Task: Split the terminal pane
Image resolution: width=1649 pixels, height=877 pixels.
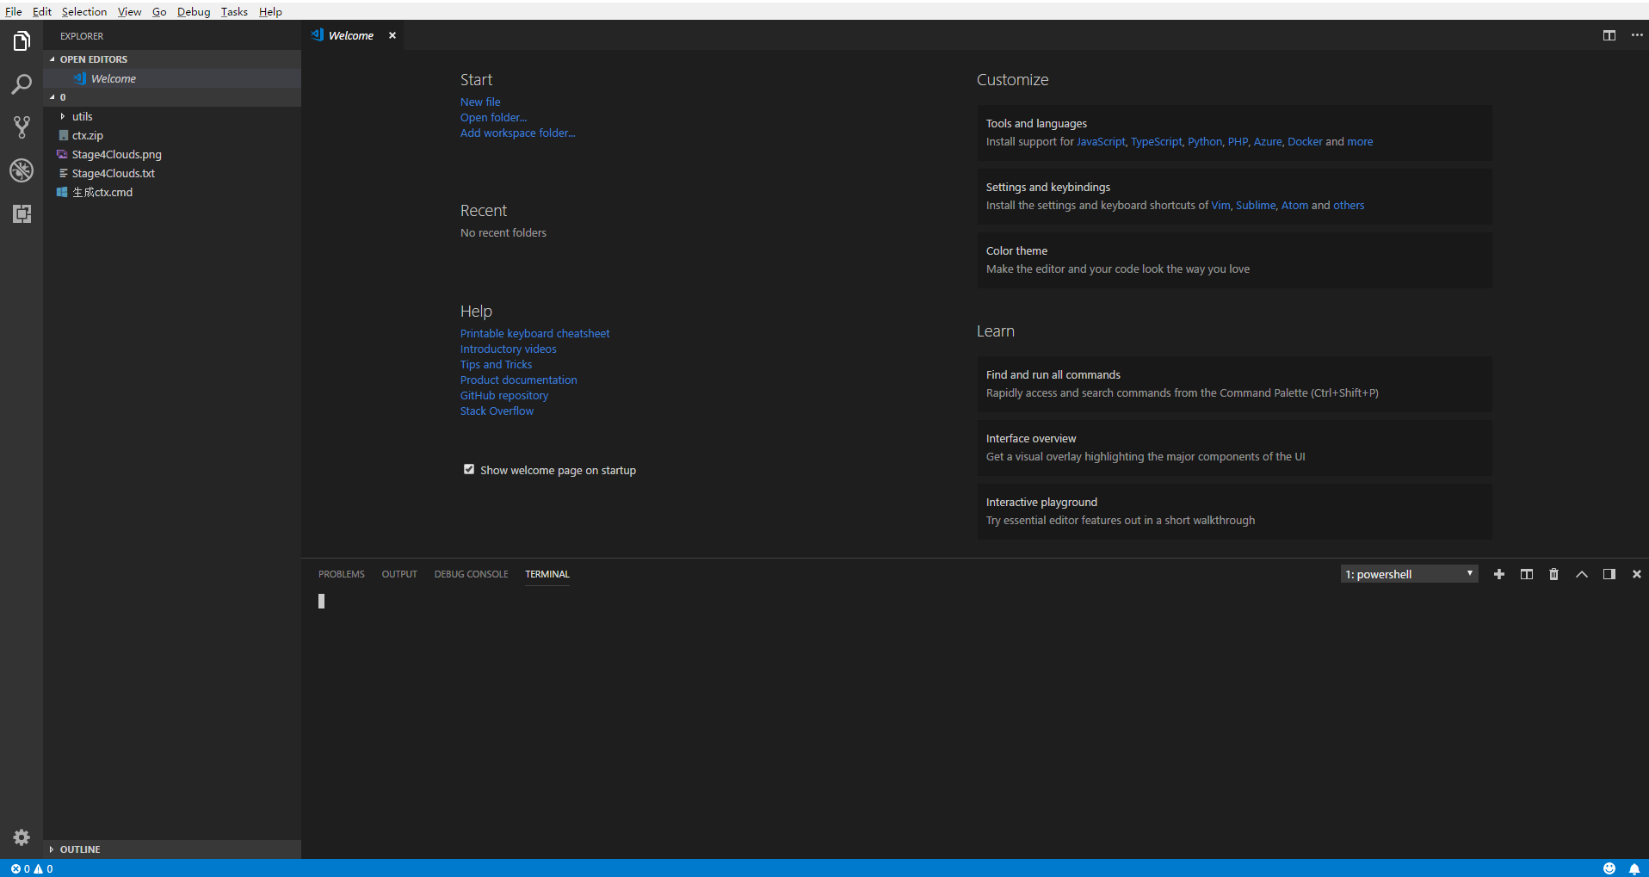Action: [x=1526, y=573]
